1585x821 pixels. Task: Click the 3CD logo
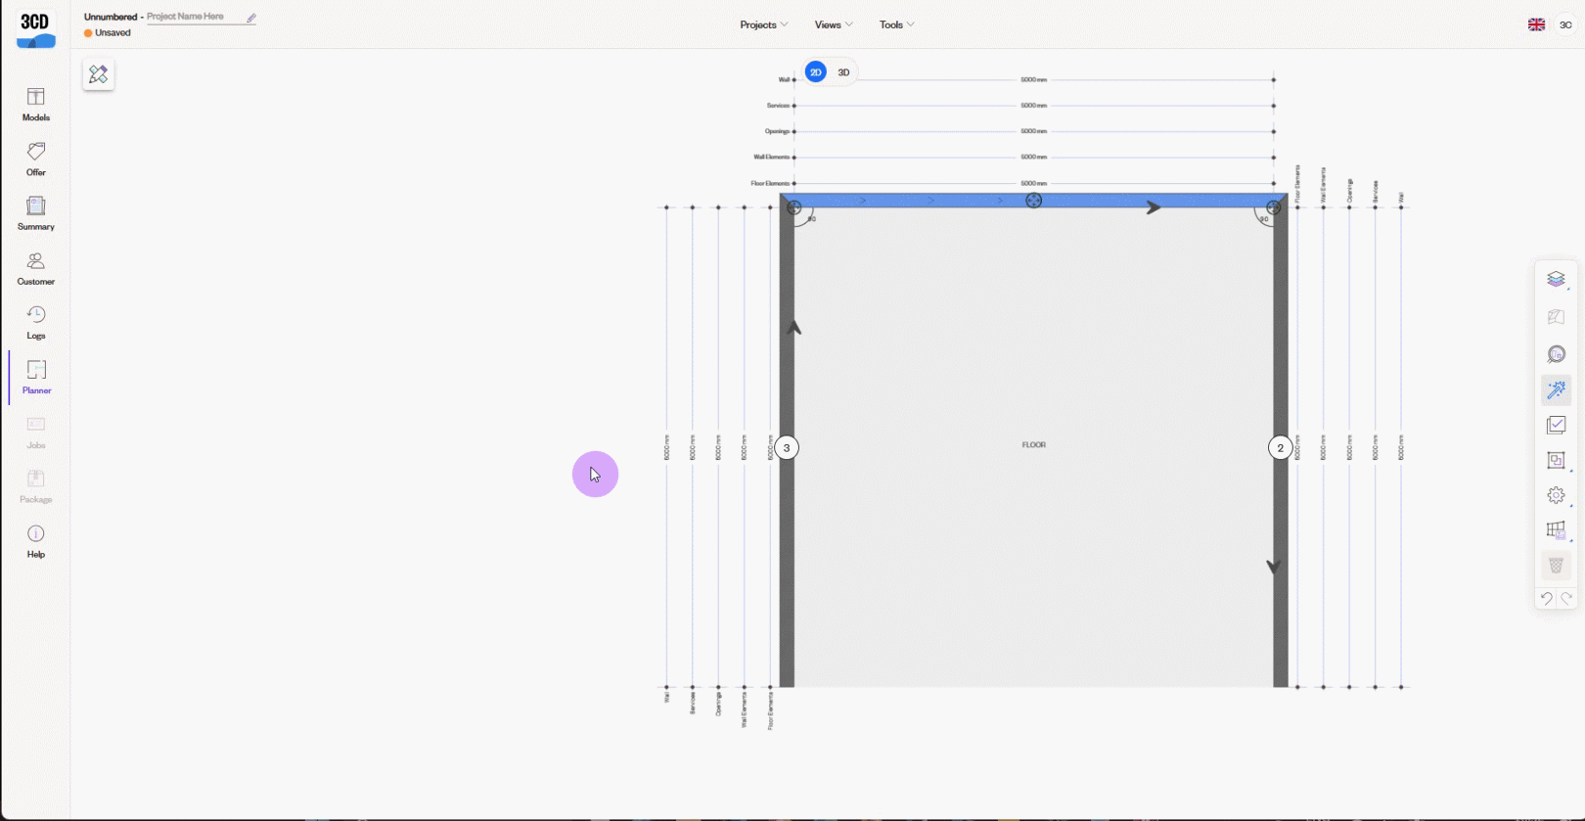[36, 29]
